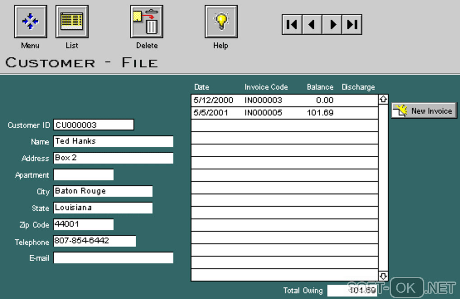The image size is (460, 299).
Task: Go to the first record
Action: coord(292,24)
